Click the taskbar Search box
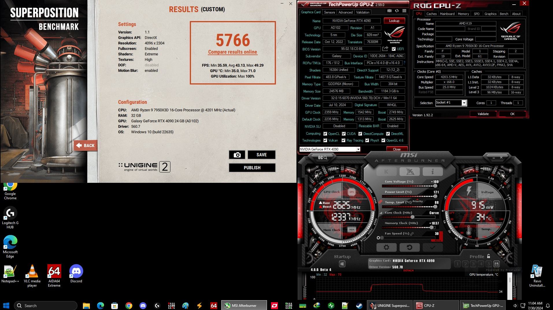This screenshot has height=310, width=553. click(x=46, y=306)
